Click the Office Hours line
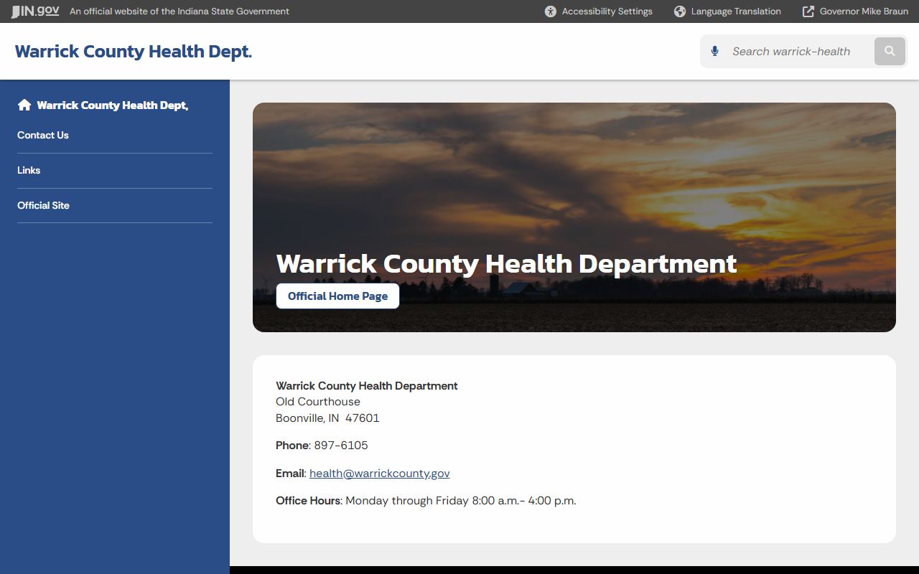The width and height of the screenshot is (919, 574). [x=426, y=501]
